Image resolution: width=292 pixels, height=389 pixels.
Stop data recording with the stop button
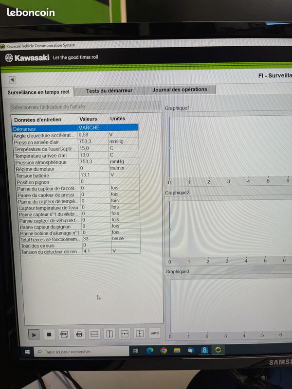[x=49, y=334]
